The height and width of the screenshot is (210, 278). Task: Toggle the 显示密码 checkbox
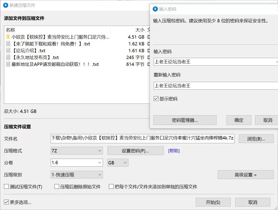[156, 99]
